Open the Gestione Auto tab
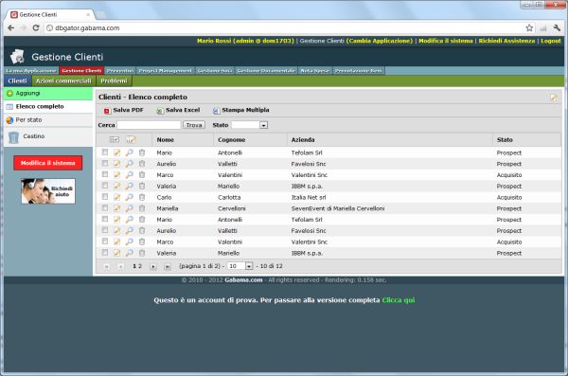The height and width of the screenshot is (376, 568). (215, 71)
